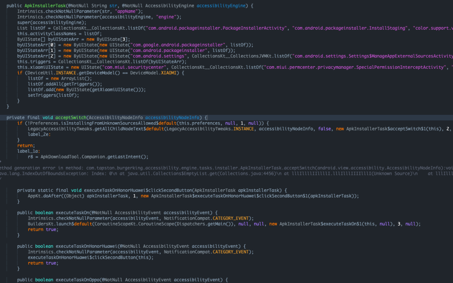
Task: Click the ApkInstallerTask constructor name
Action: [x=45, y=6]
